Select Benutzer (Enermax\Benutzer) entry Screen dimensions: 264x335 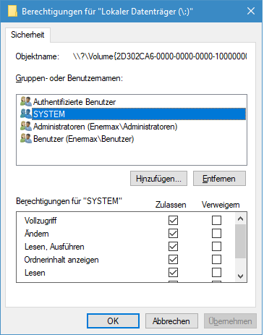(132, 139)
